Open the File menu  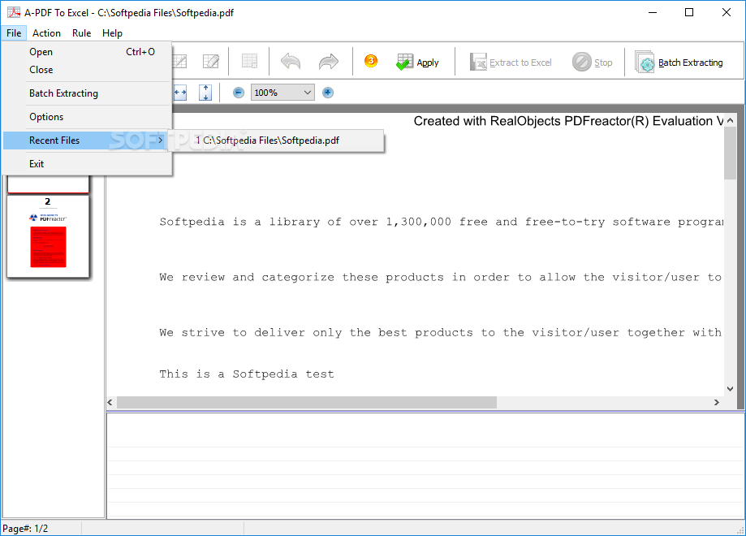click(14, 33)
